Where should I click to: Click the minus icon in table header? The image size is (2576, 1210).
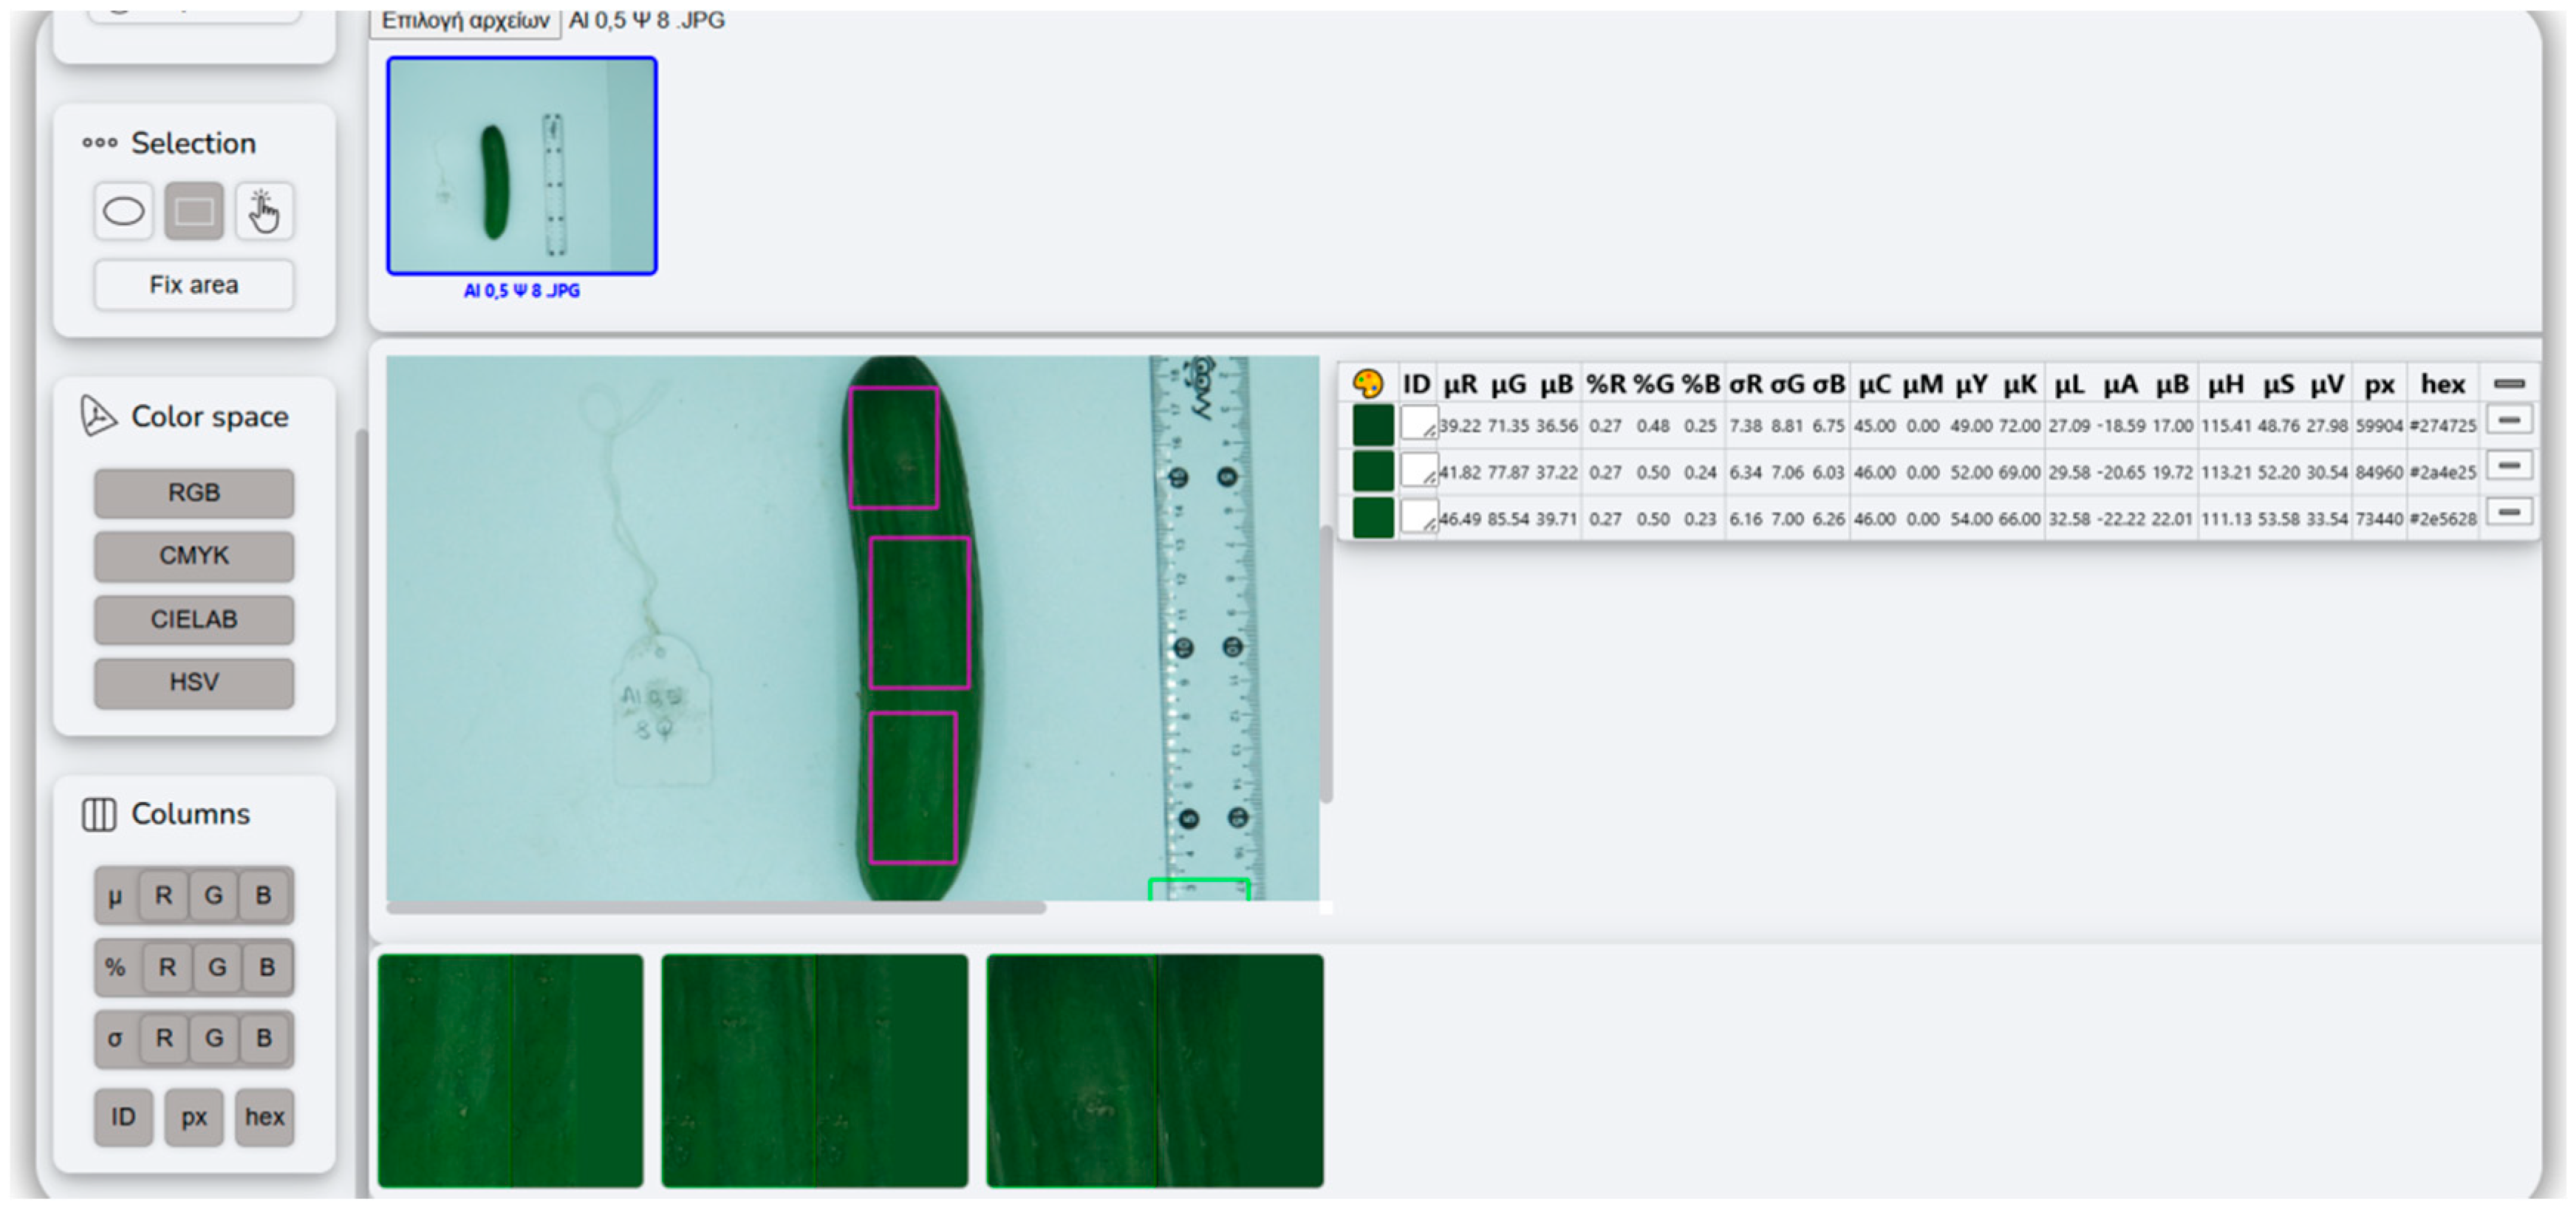pyautogui.click(x=2509, y=383)
